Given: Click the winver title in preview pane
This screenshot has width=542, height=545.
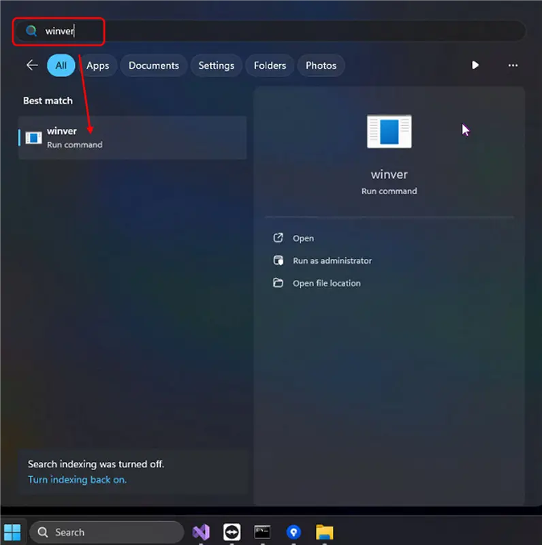Looking at the screenshot, I should pyautogui.click(x=389, y=174).
